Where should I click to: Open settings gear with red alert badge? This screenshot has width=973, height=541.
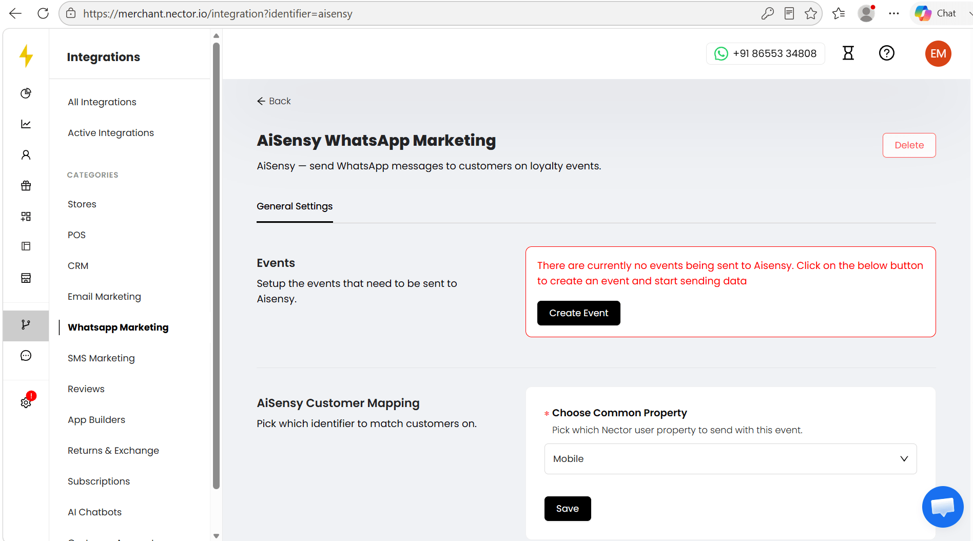26,402
